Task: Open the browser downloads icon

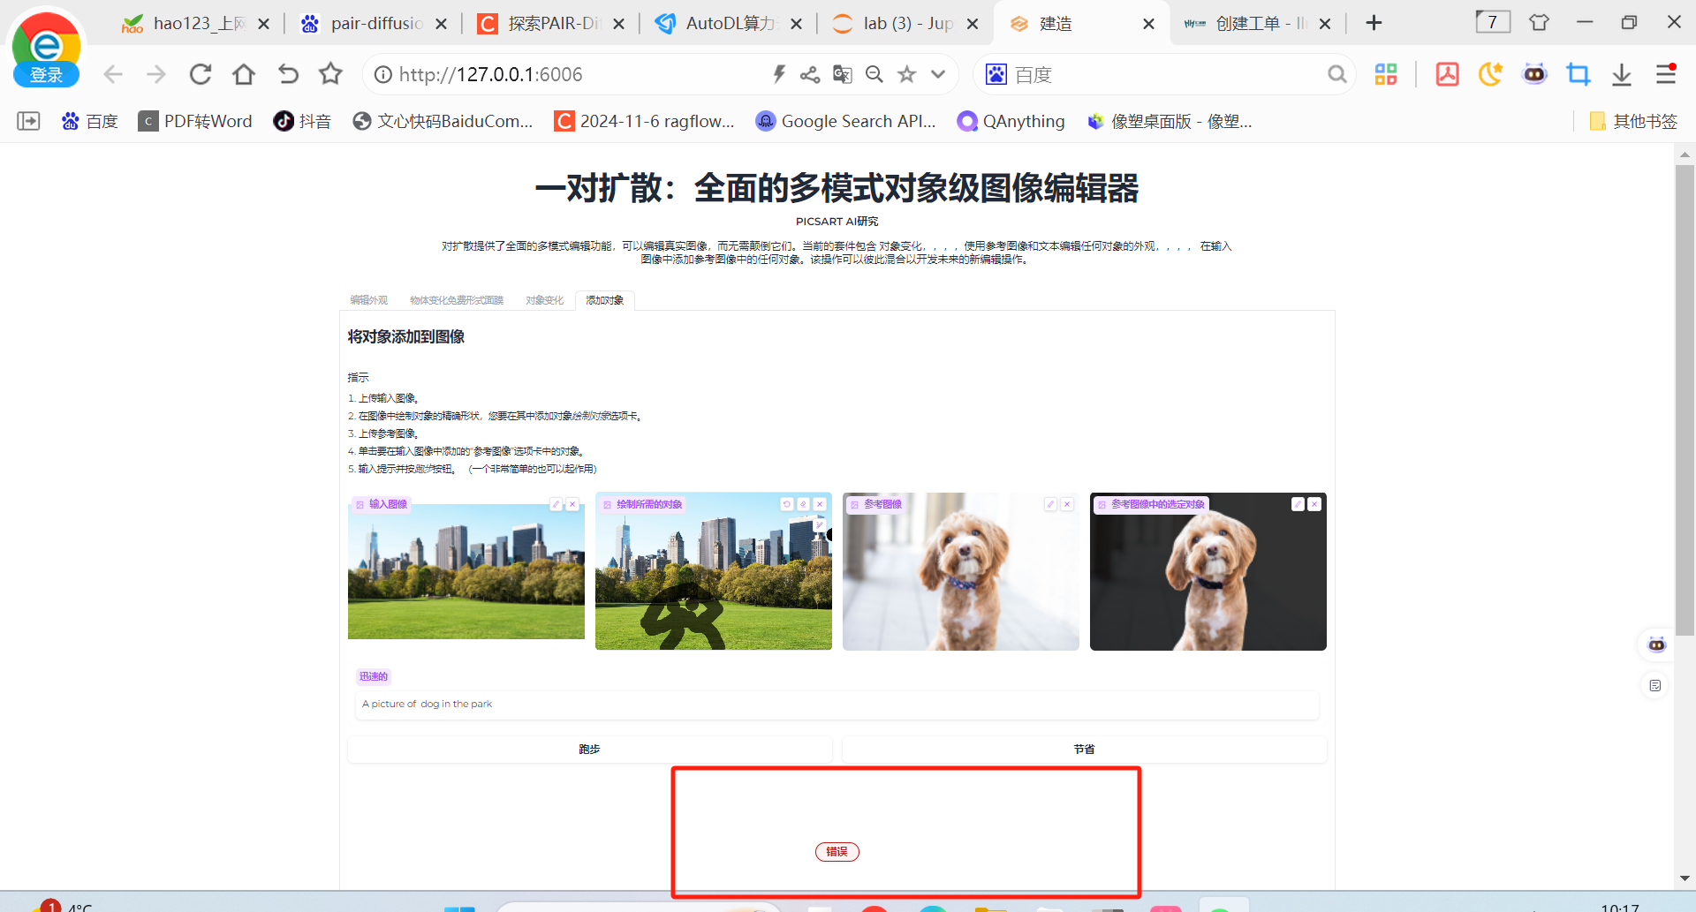Action: click(1621, 75)
